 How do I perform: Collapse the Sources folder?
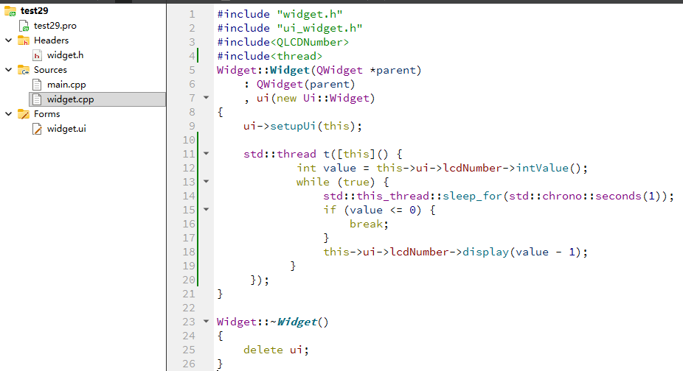pos(8,70)
